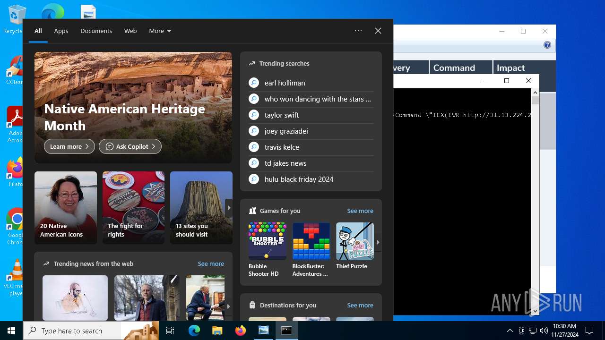
Task: Search trending term who won dancing with the stars
Action: (311, 99)
